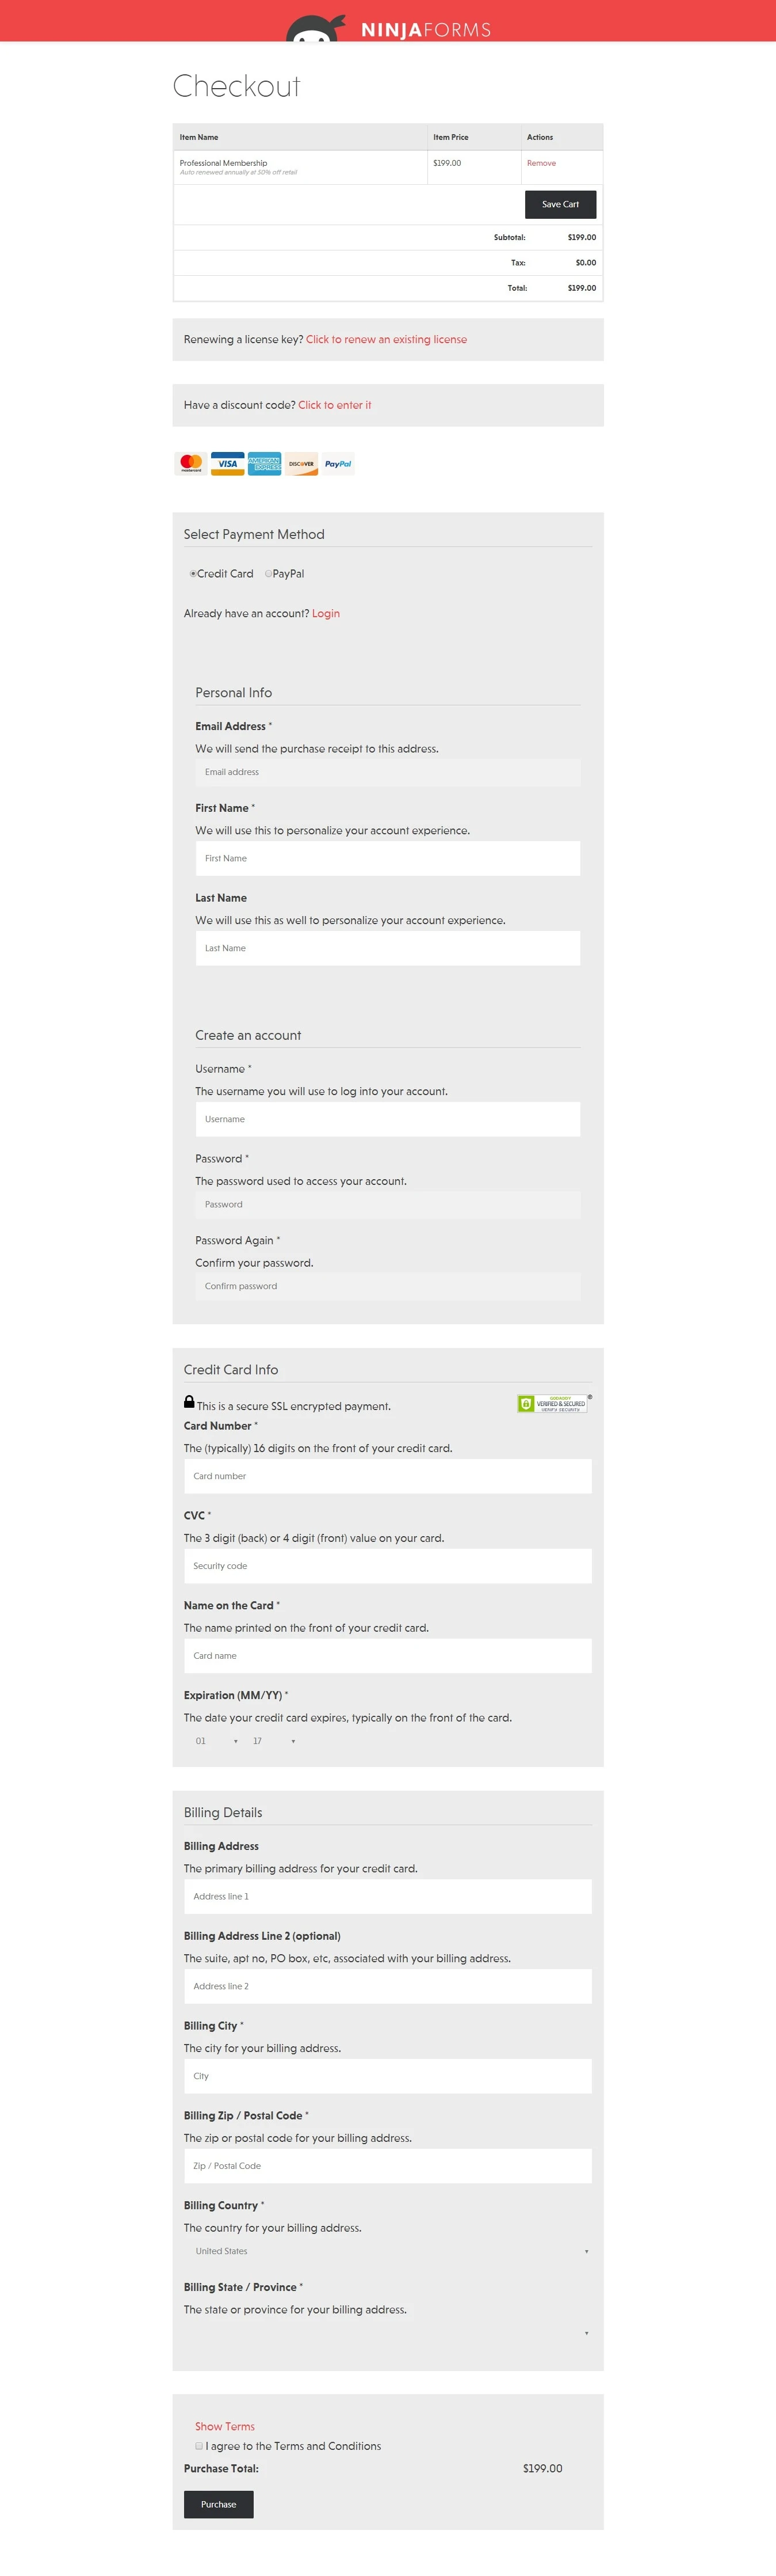Open the expiration year dropdown
The width and height of the screenshot is (776, 2576).
(x=274, y=1741)
